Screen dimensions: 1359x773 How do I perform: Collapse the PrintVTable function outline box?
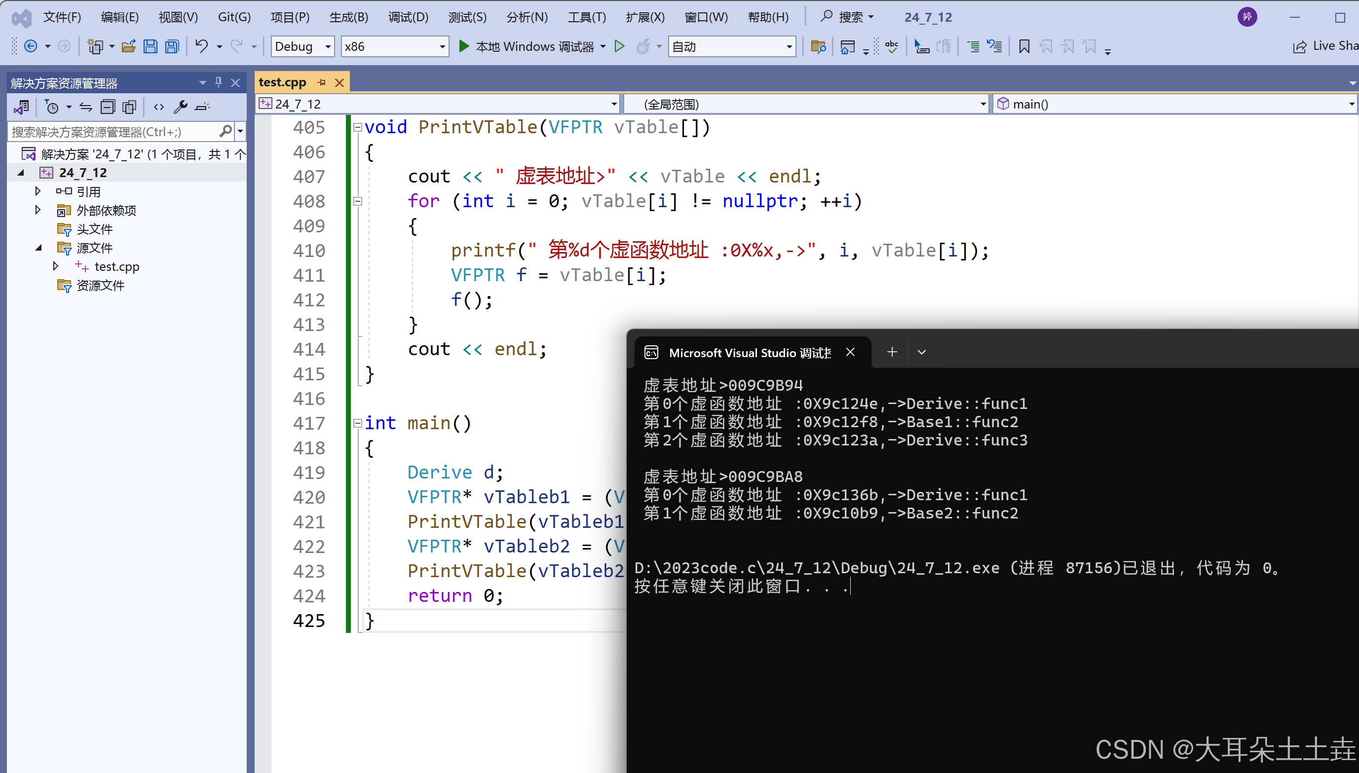[x=357, y=127]
